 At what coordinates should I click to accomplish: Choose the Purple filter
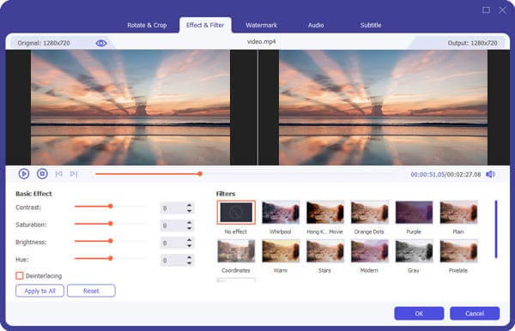tap(414, 213)
